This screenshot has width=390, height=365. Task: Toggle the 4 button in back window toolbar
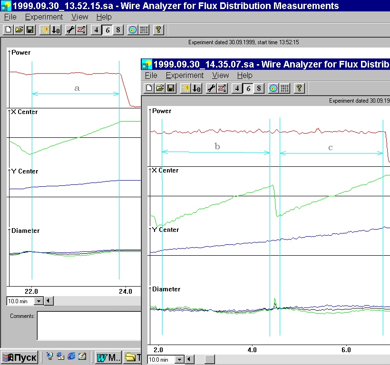[96, 30]
